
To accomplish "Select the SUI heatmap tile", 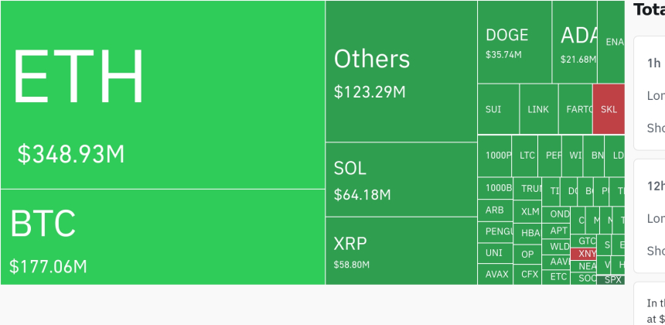I will coord(498,109).
